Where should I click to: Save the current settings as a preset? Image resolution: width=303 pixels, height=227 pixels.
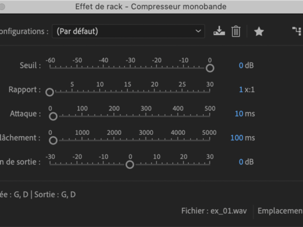(x=219, y=31)
